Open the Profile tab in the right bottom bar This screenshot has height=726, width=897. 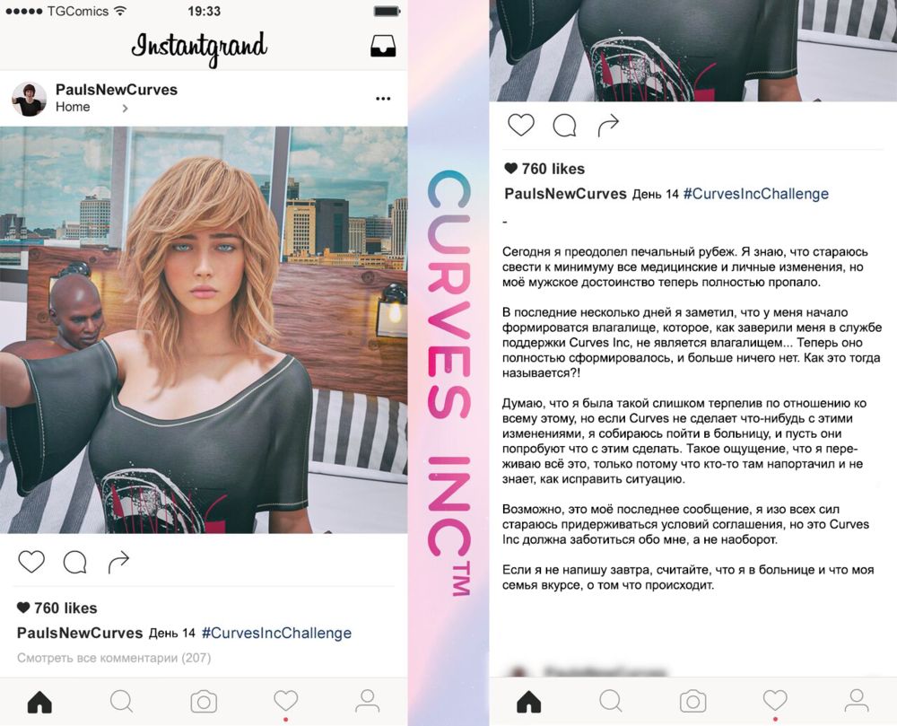[857, 702]
